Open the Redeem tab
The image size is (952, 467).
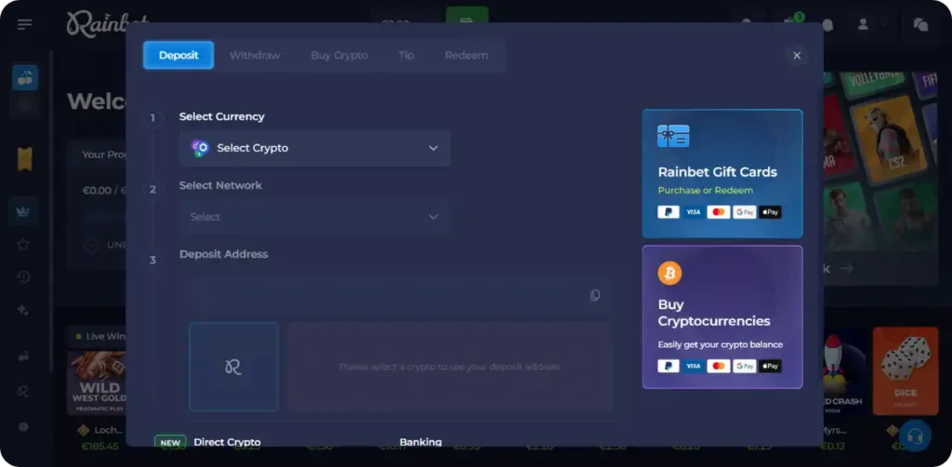[467, 55]
